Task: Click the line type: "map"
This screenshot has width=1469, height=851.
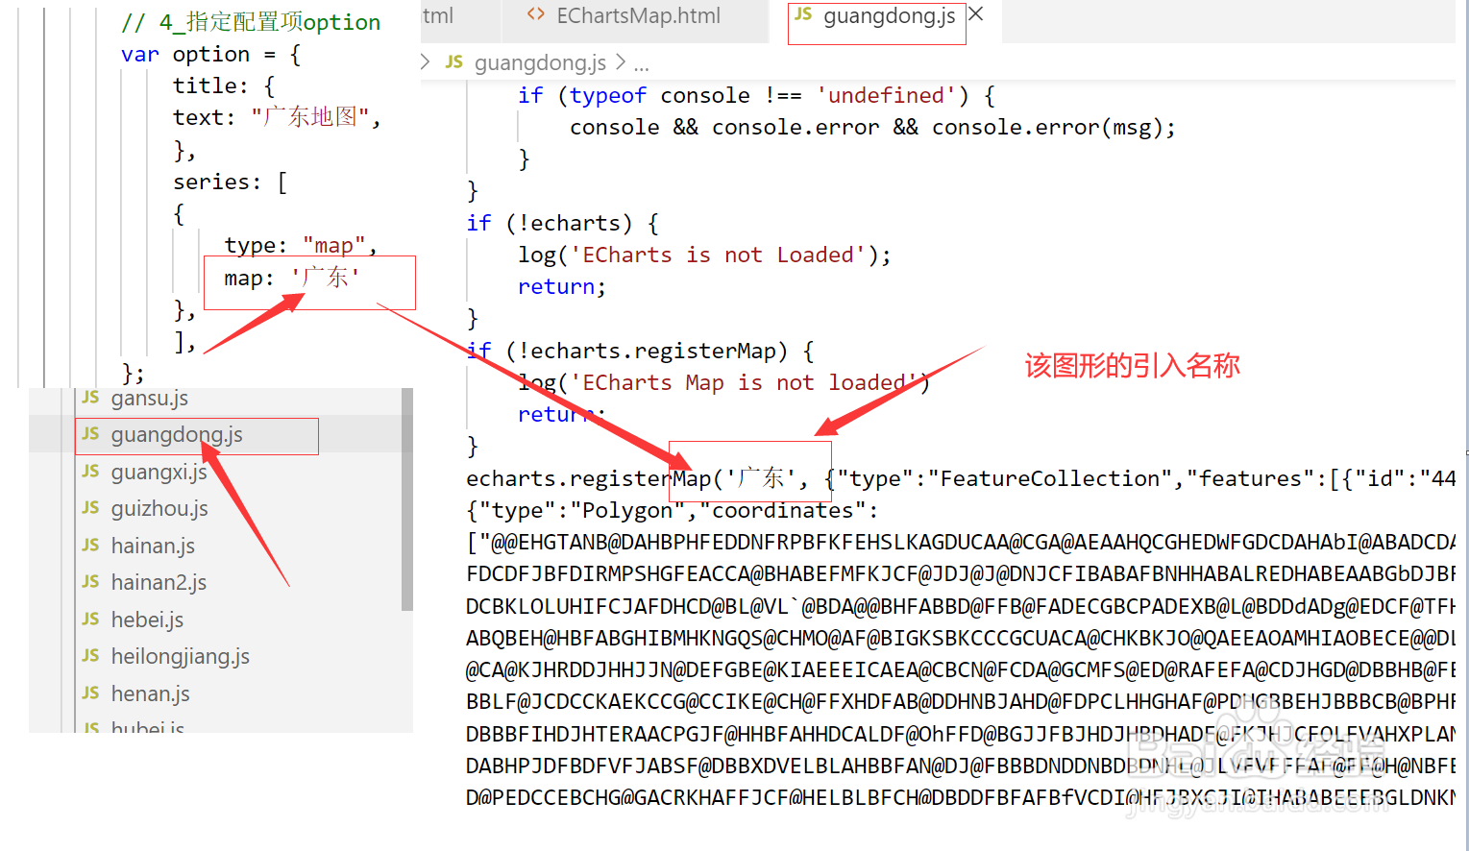Action: click(x=301, y=246)
